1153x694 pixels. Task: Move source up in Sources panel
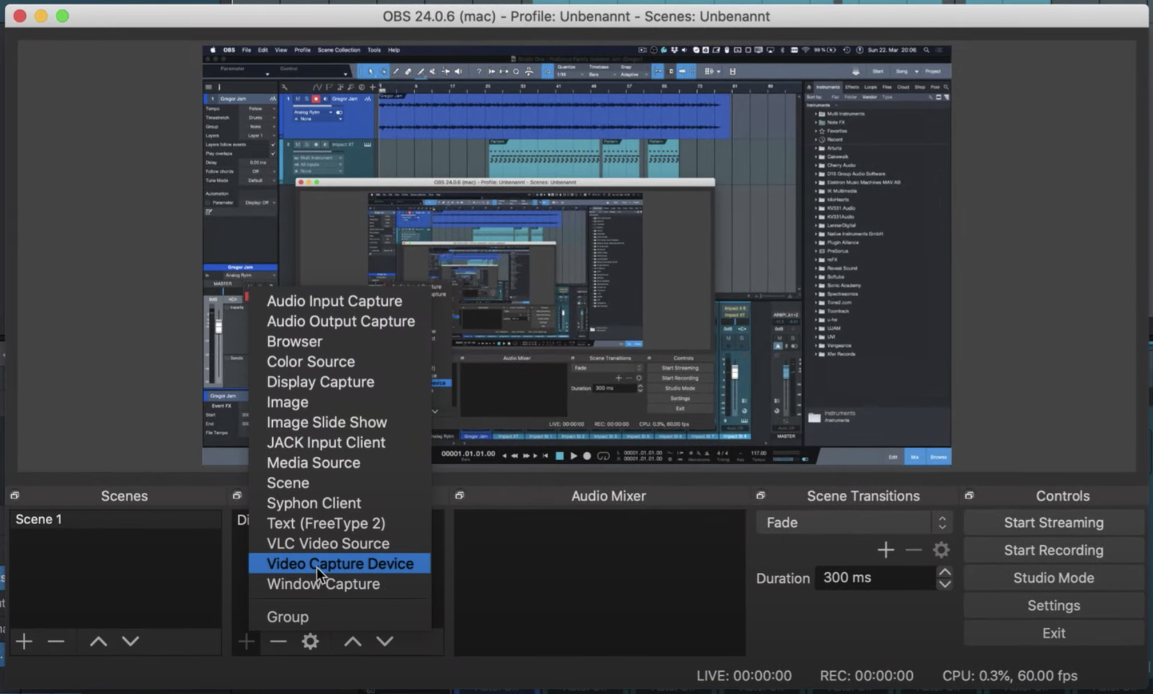coord(352,641)
